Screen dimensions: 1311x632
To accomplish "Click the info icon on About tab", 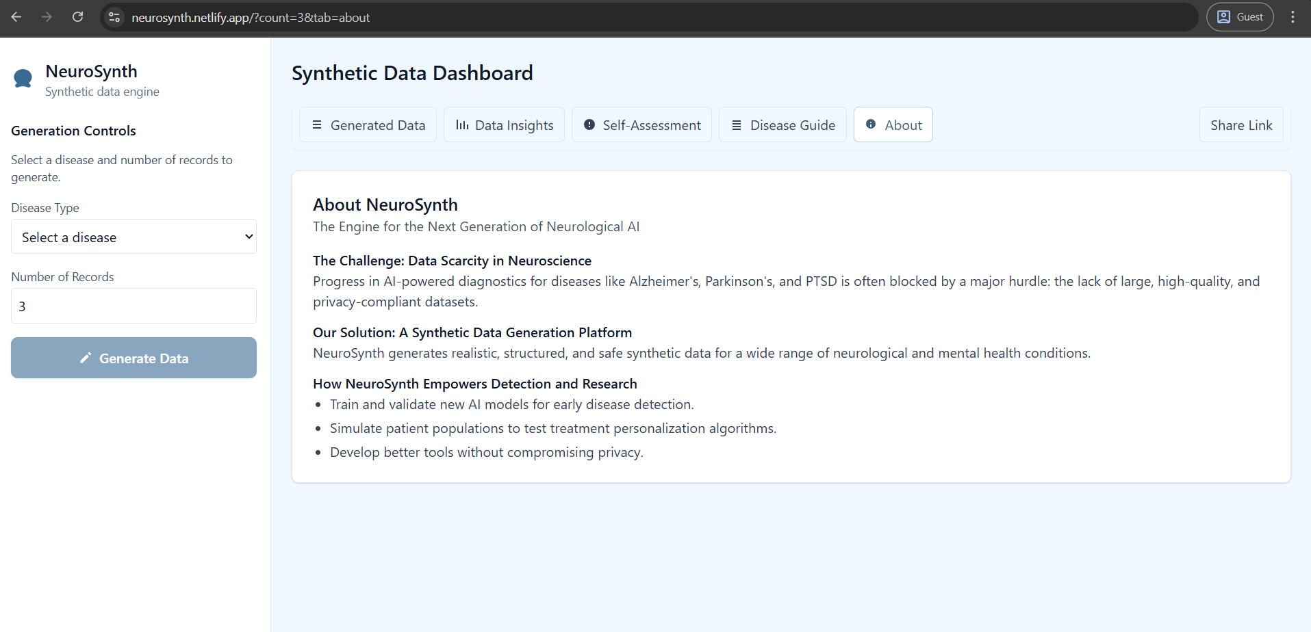I will [871, 124].
